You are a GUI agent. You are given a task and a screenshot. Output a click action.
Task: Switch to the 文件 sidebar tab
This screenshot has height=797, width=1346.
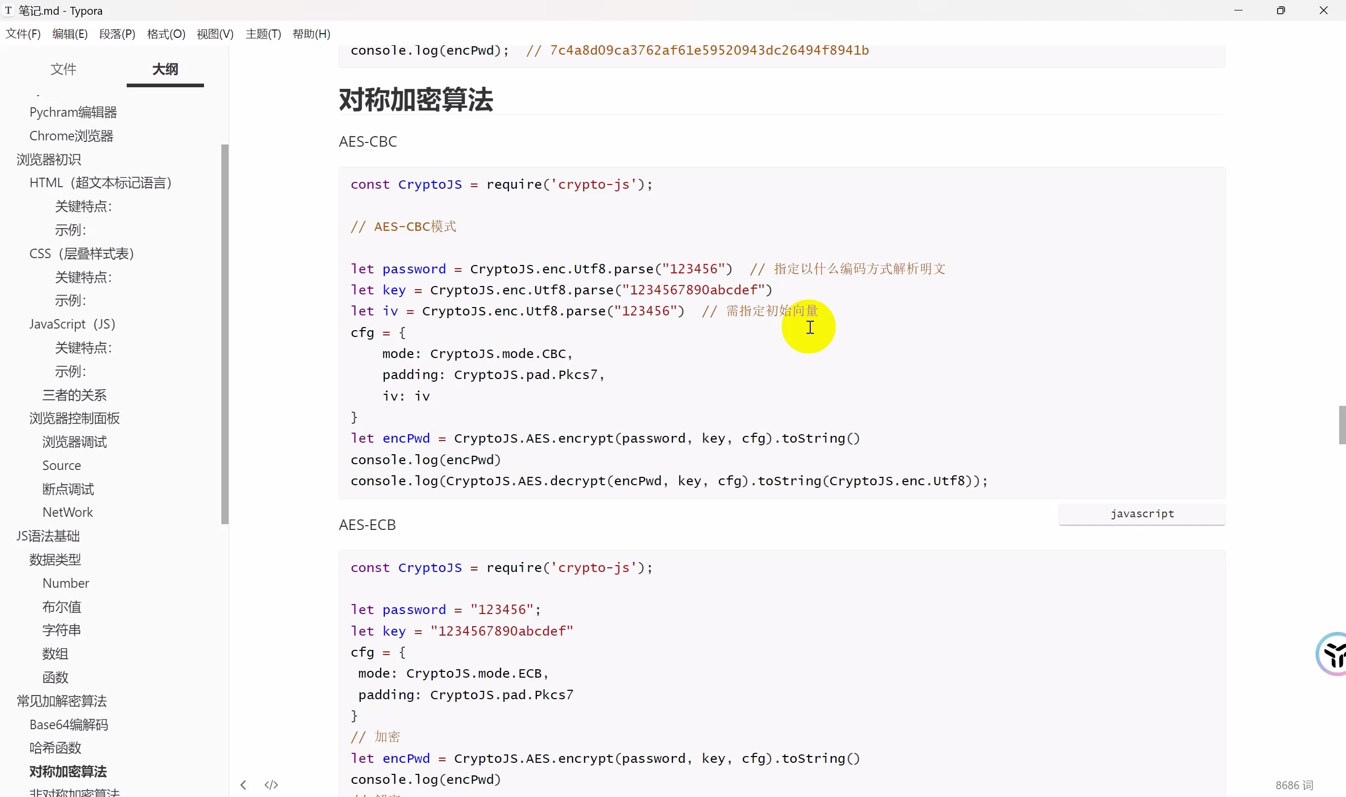coord(63,69)
